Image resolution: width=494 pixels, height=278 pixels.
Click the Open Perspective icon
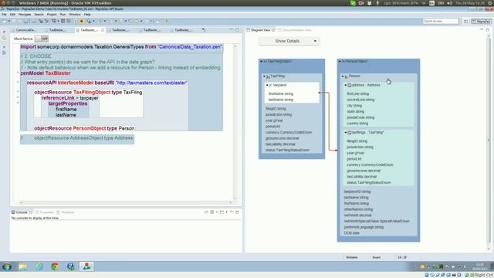click(x=465, y=21)
